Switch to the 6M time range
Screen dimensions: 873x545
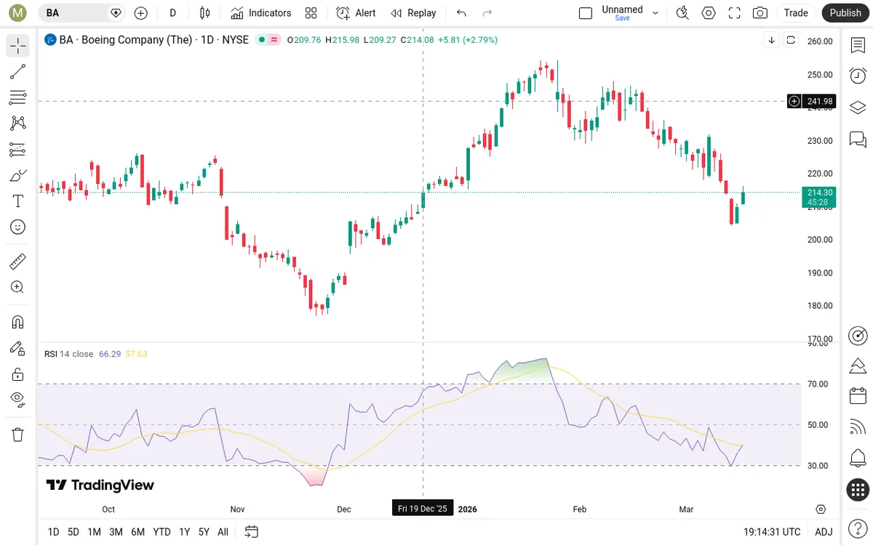click(137, 532)
